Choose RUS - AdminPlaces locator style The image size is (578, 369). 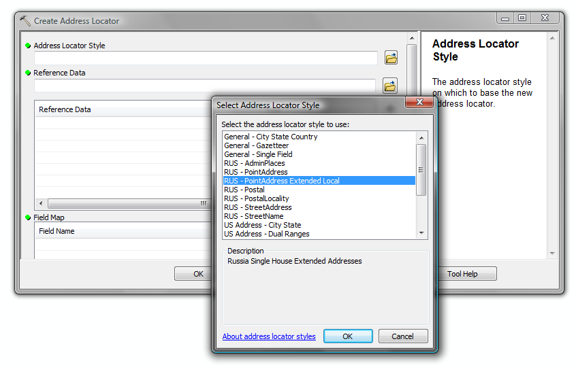point(255,163)
